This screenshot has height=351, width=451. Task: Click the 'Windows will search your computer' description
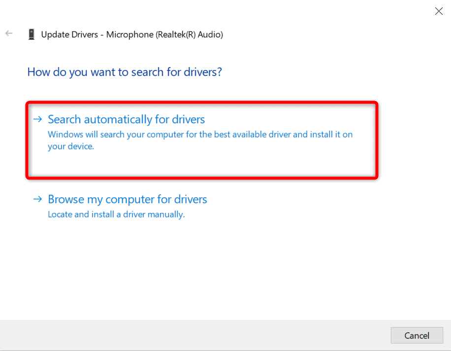(x=200, y=140)
